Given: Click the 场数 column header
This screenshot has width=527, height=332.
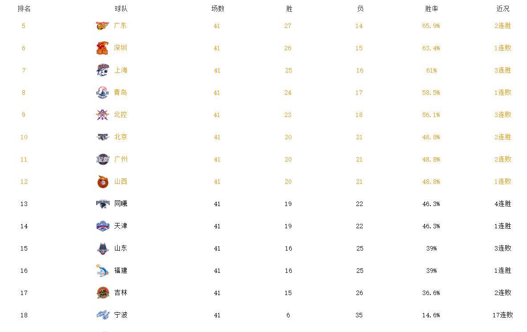Looking at the screenshot, I should 218,9.
